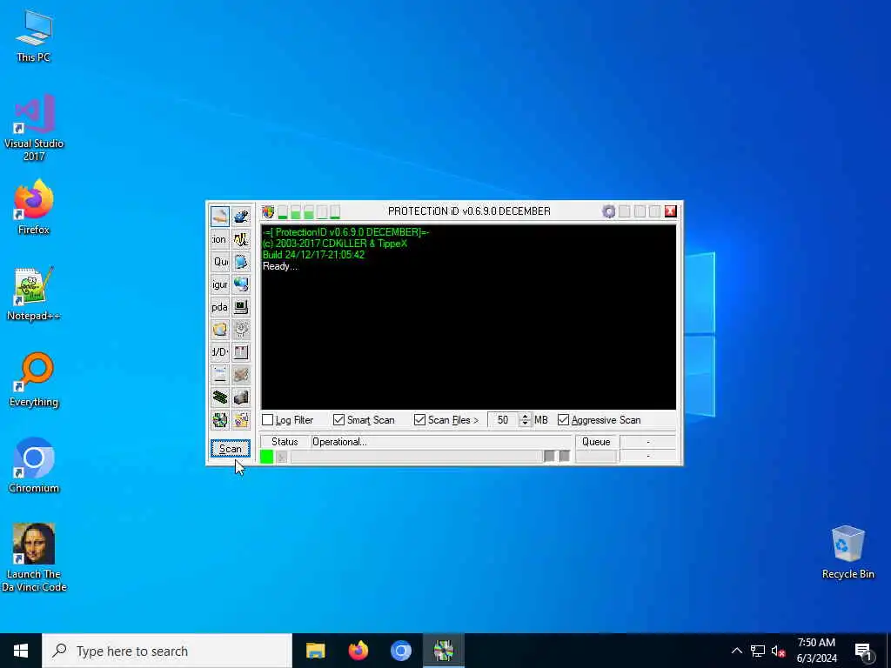The image size is (891, 668).
Task: Click the hand icon in ProtectionID sidebar
Action: [x=220, y=217]
